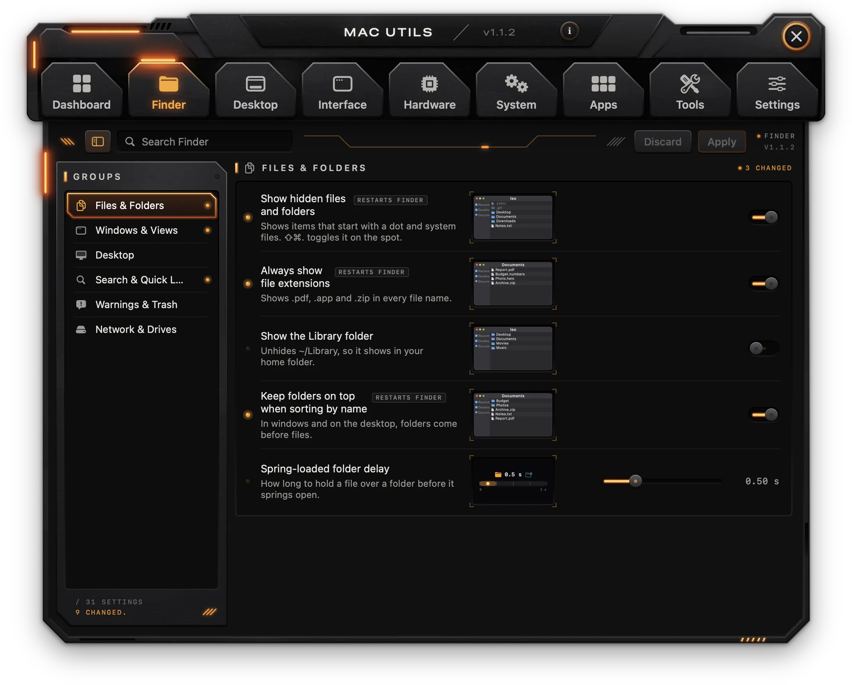Open the Finder tab

click(x=168, y=90)
